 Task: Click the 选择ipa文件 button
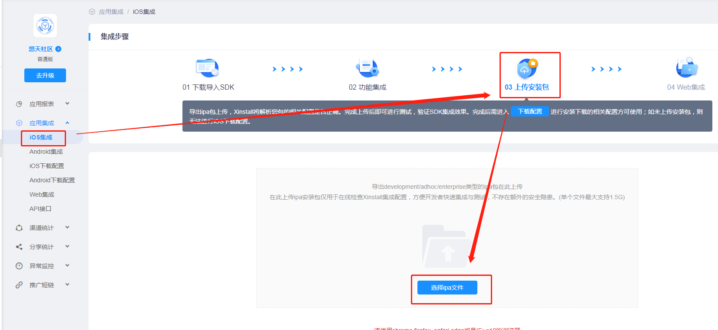pos(447,288)
